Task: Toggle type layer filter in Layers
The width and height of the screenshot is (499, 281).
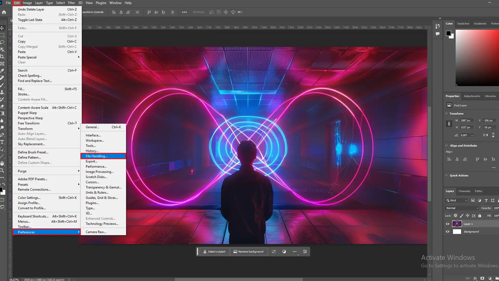Action: click(x=486, y=200)
